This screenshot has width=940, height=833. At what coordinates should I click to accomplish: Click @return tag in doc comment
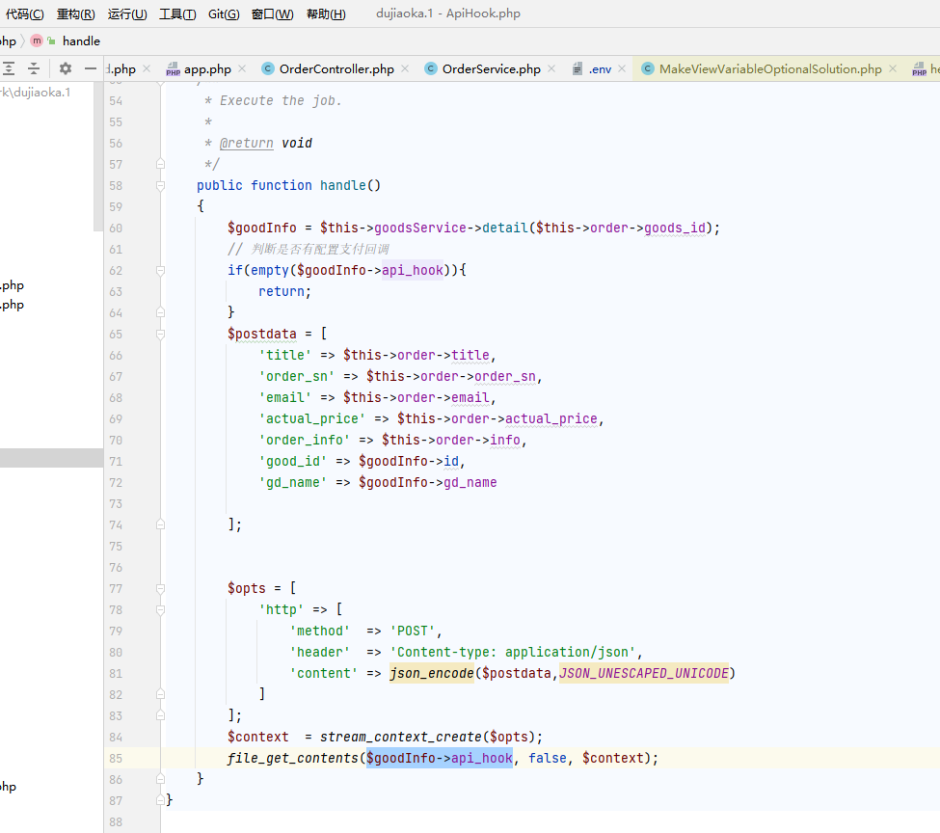click(247, 143)
